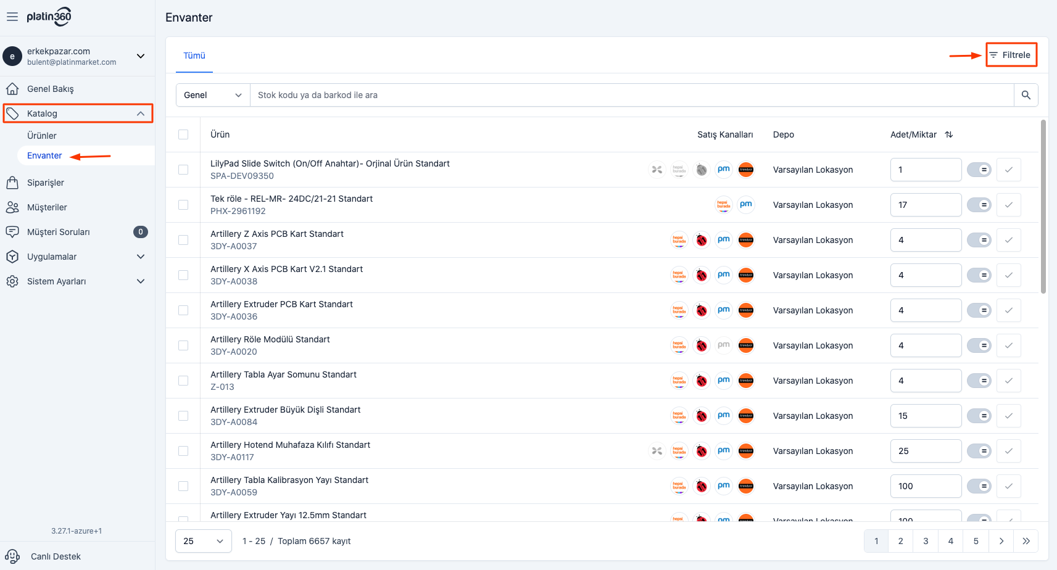Click n11 ladybug icon on Artillery Röle Modülü row
1057x570 pixels.
702,345
